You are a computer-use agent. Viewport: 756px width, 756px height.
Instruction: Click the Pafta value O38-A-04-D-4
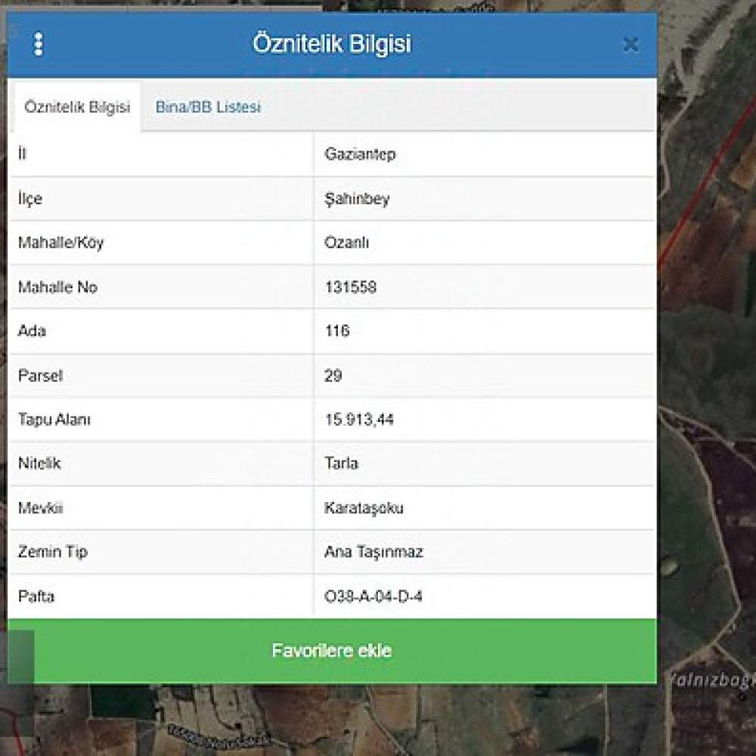click(373, 596)
